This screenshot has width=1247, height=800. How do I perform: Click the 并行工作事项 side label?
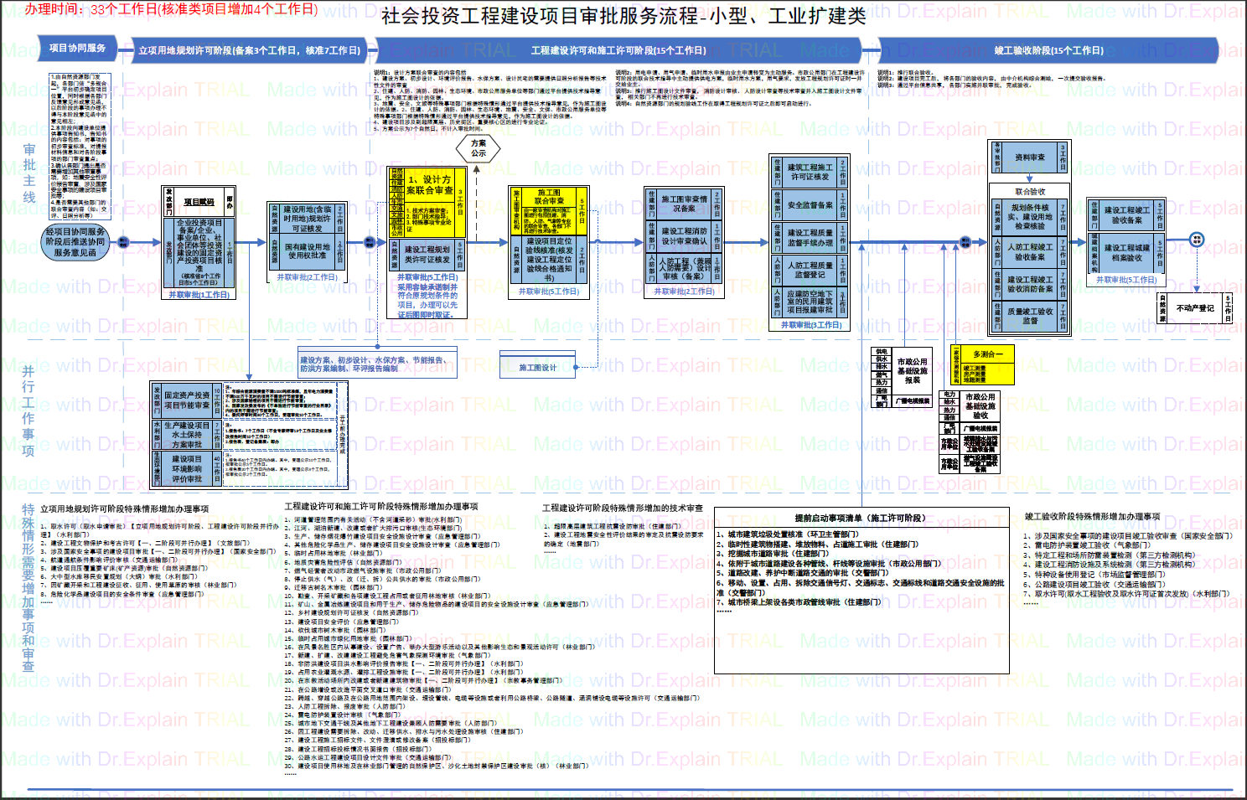pos(28,410)
